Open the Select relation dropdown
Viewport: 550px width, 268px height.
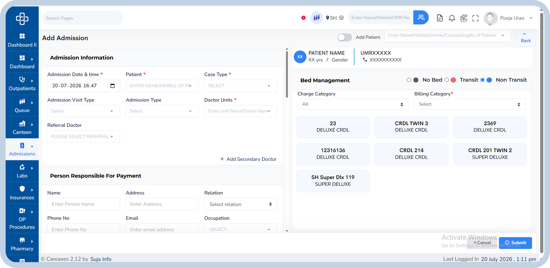[x=240, y=204]
